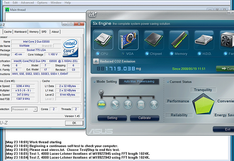
Task: Switch to the About tab in CPU-Z
Action: pyautogui.click(x=55, y=32)
